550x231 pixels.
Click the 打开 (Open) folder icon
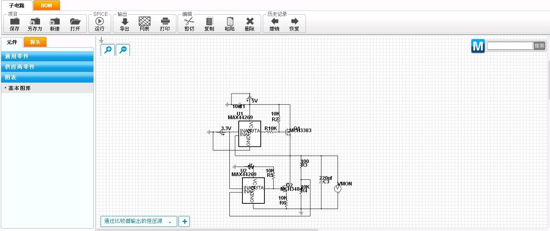(x=75, y=22)
